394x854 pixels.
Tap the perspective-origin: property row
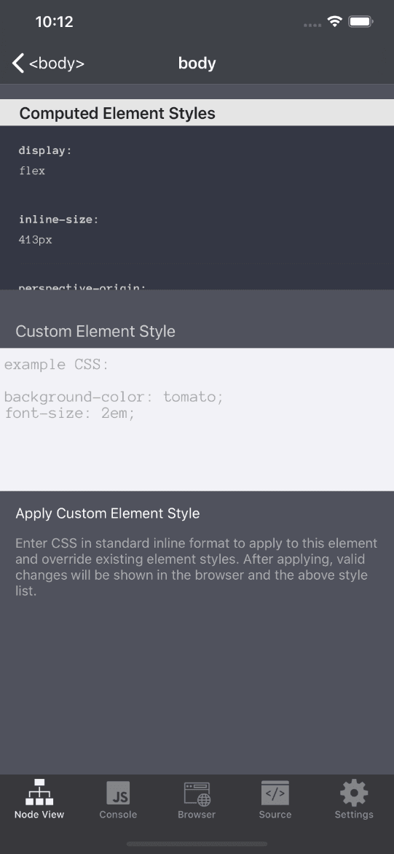pos(82,287)
